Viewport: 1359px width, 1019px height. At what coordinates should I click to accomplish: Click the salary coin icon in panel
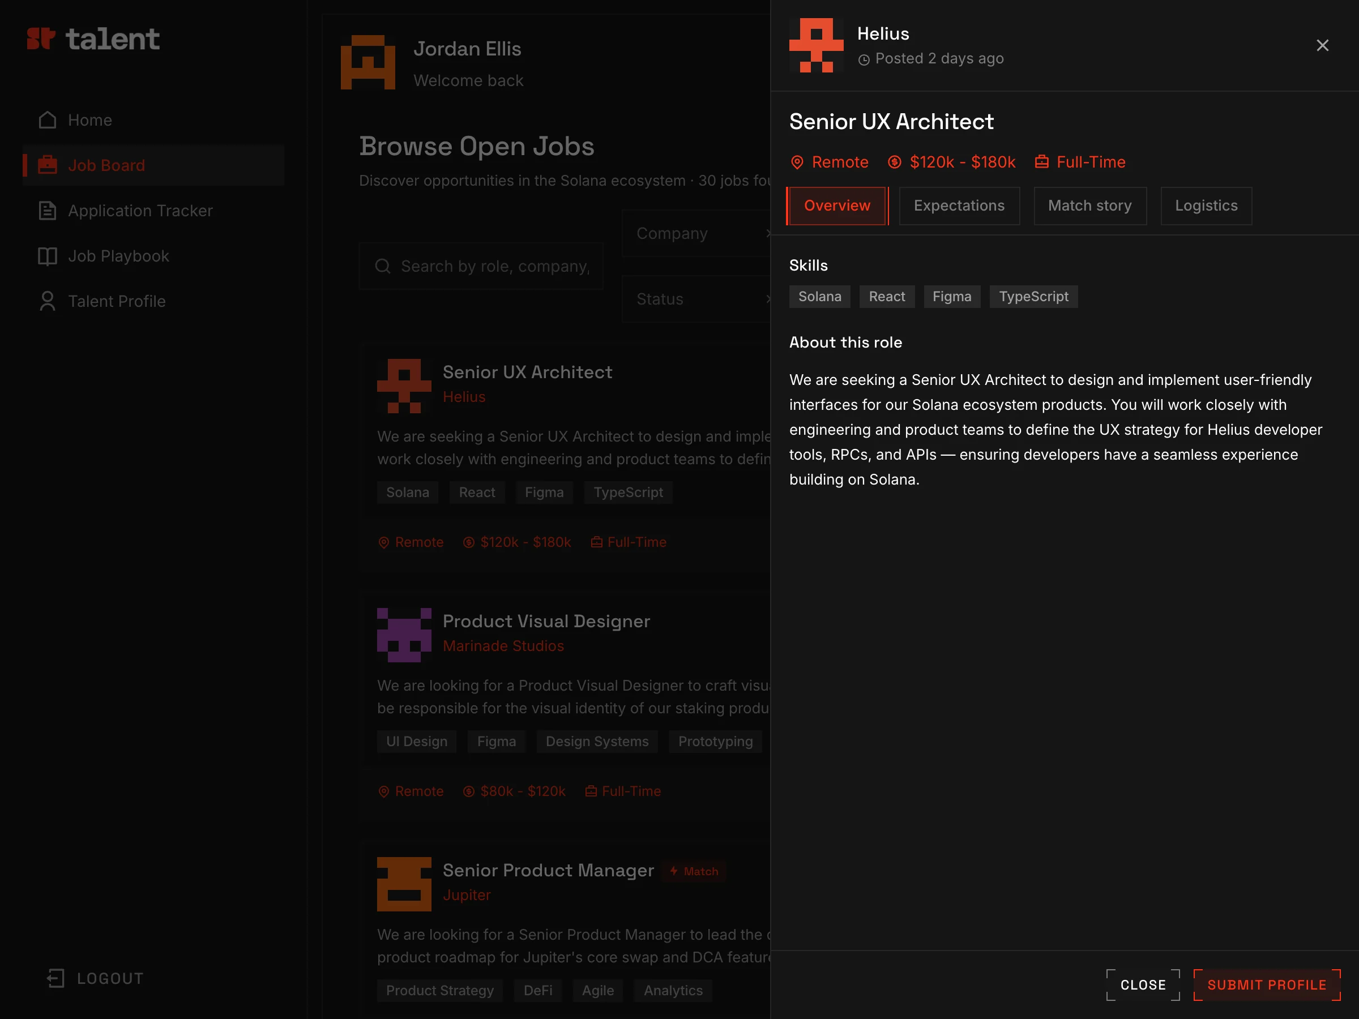click(x=895, y=162)
